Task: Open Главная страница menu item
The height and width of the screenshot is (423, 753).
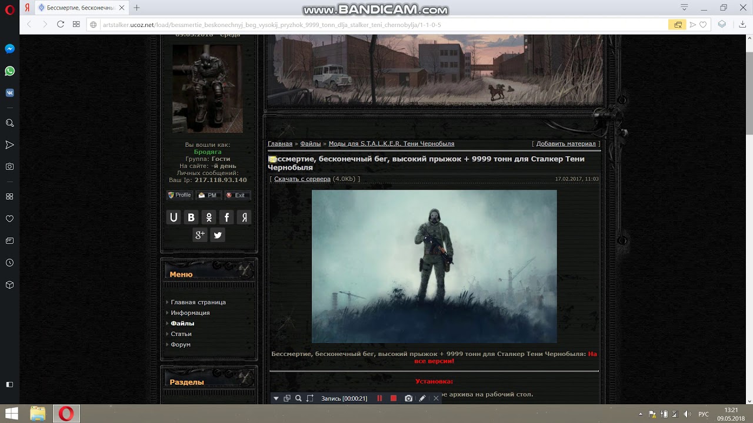Action: pos(198,302)
